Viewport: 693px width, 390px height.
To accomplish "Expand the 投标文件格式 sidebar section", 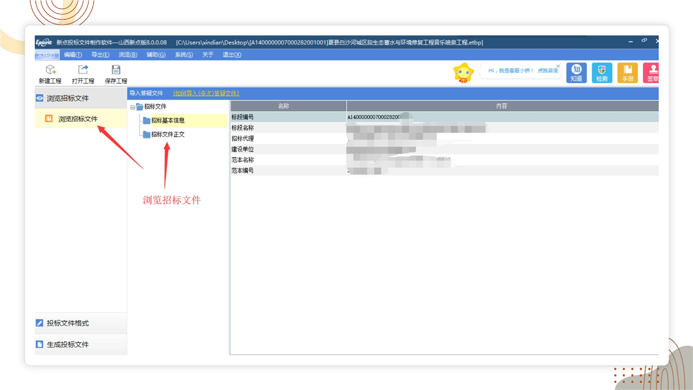I will tap(68, 323).
